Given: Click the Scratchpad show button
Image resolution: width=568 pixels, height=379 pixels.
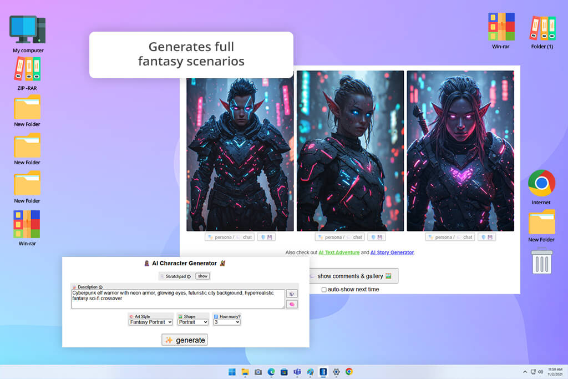Looking at the screenshot, I should tap(202, 276).
